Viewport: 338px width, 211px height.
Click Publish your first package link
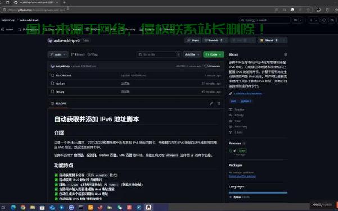click(242, 176)
